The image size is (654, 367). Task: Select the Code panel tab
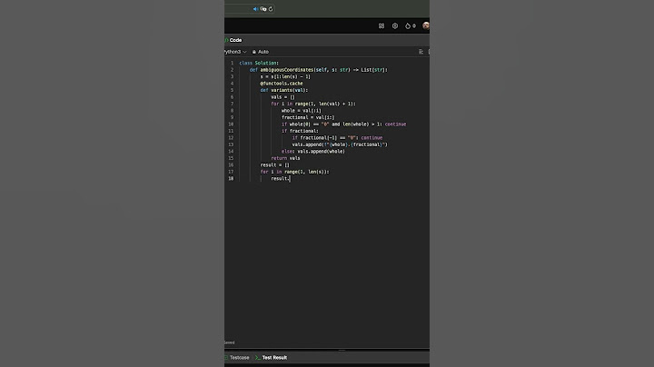(x=234, y=40)
